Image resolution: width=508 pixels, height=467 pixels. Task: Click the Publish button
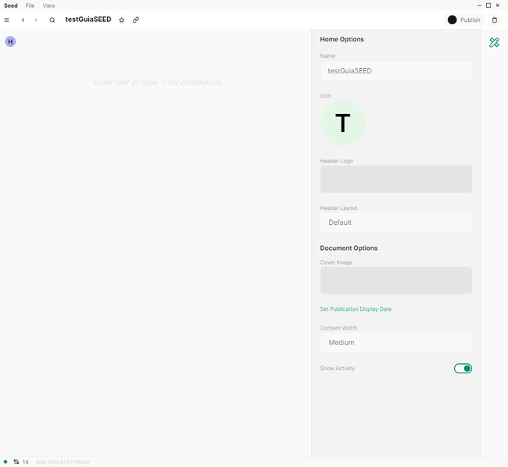(x=464, y=20)
